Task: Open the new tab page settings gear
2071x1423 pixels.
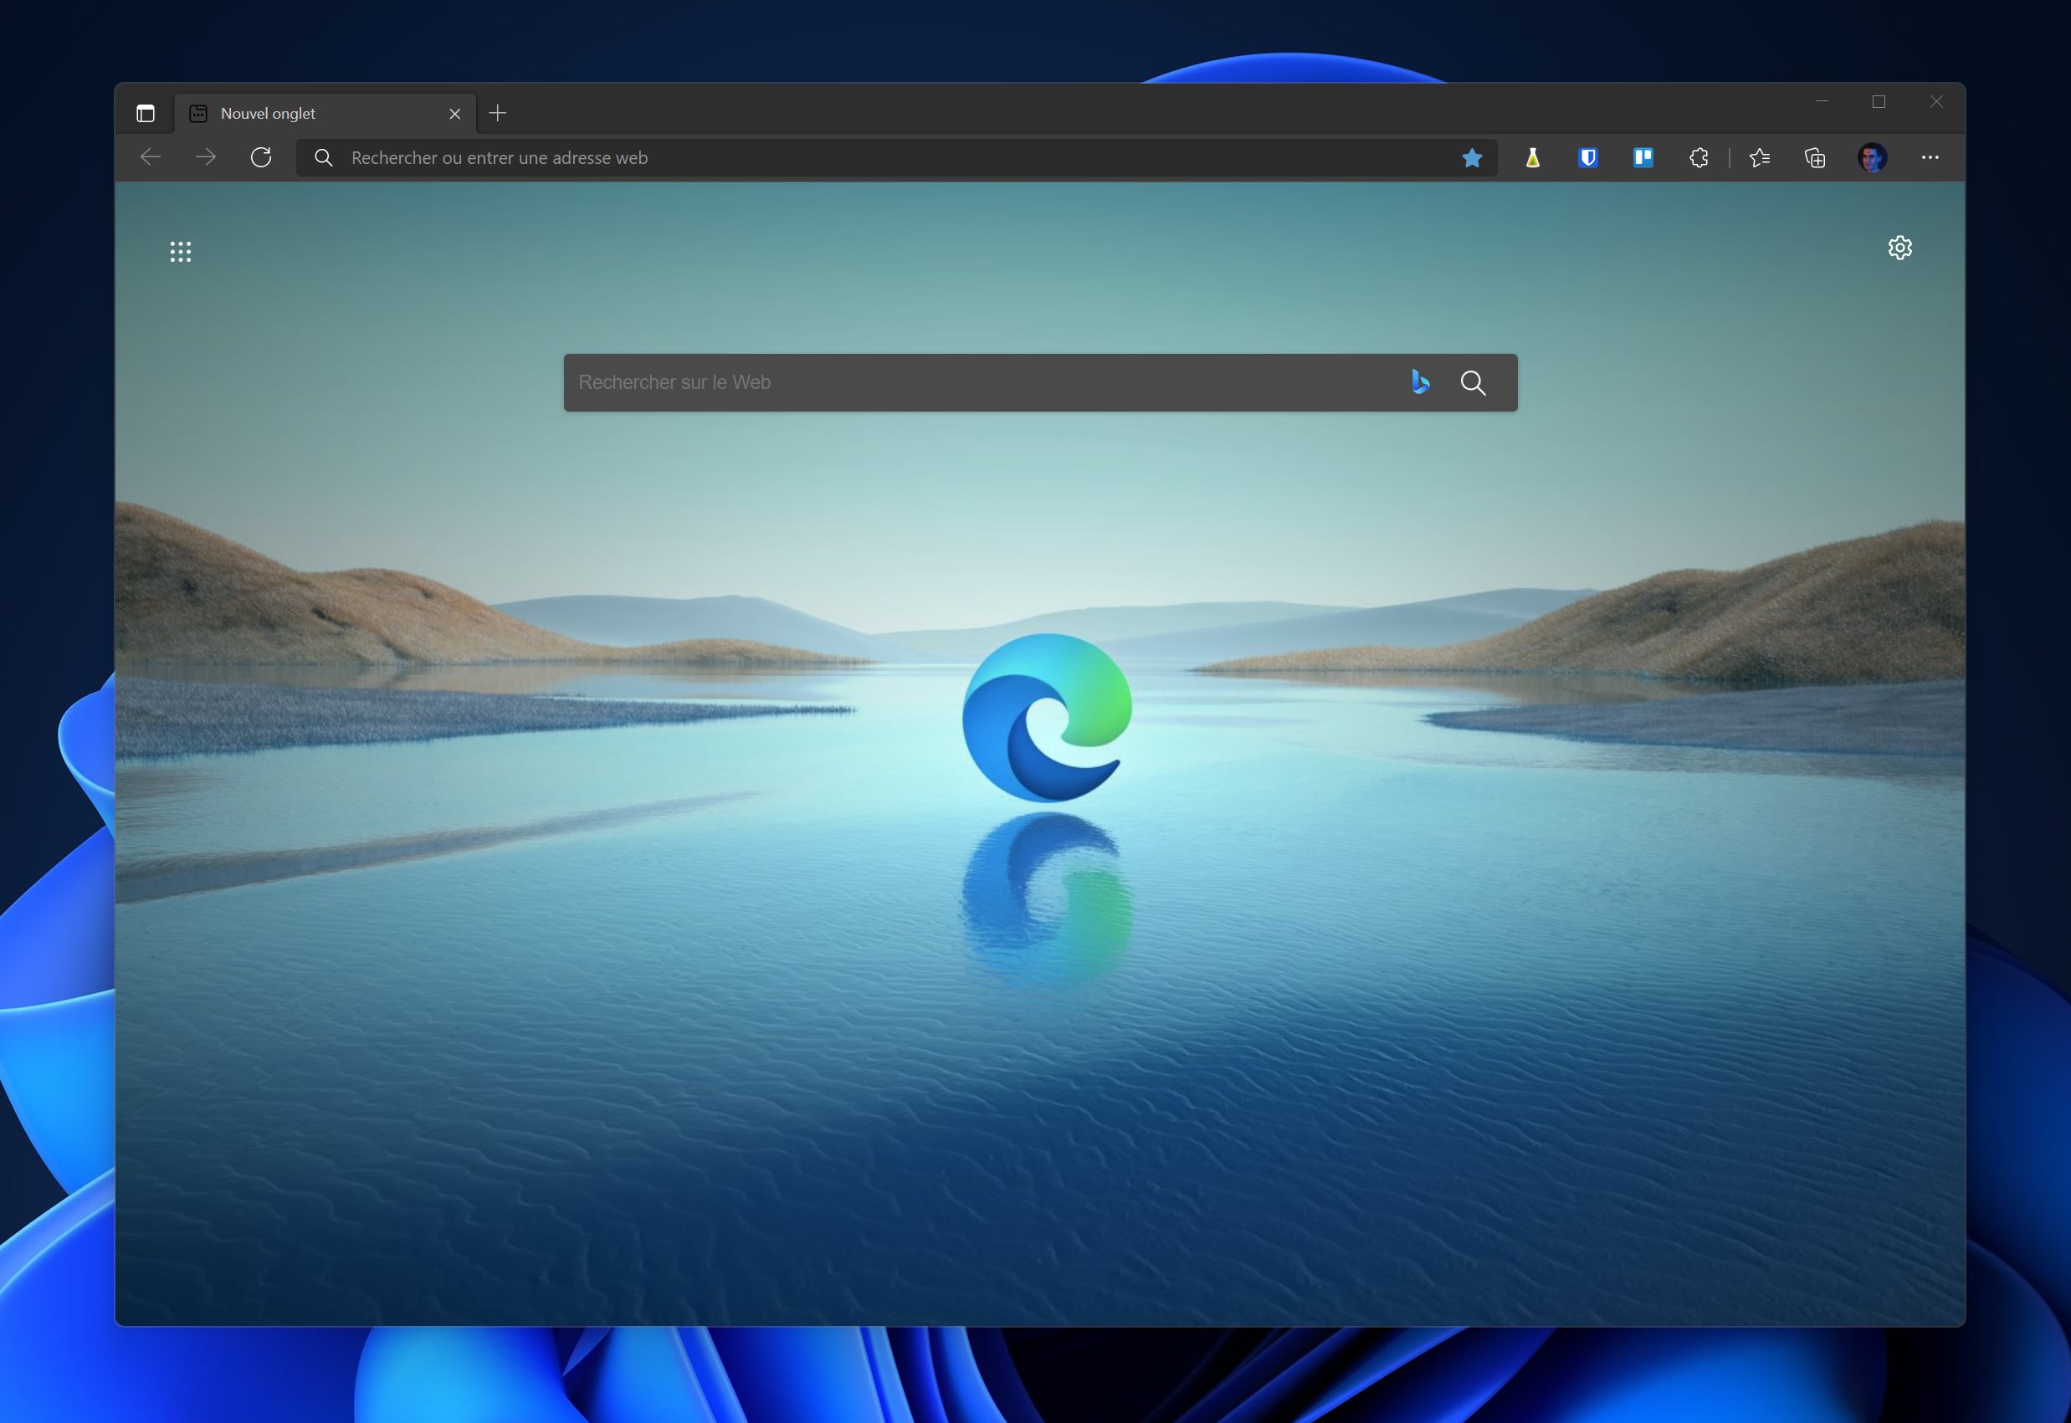Action: [x=1899, y=248]
